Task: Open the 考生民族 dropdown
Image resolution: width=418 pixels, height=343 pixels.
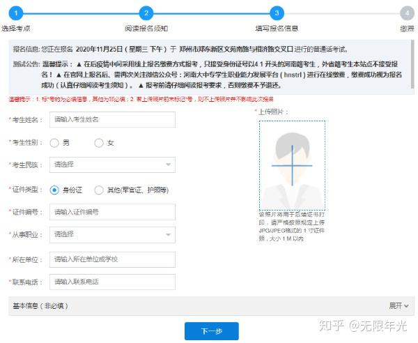Action: [112, 165]
